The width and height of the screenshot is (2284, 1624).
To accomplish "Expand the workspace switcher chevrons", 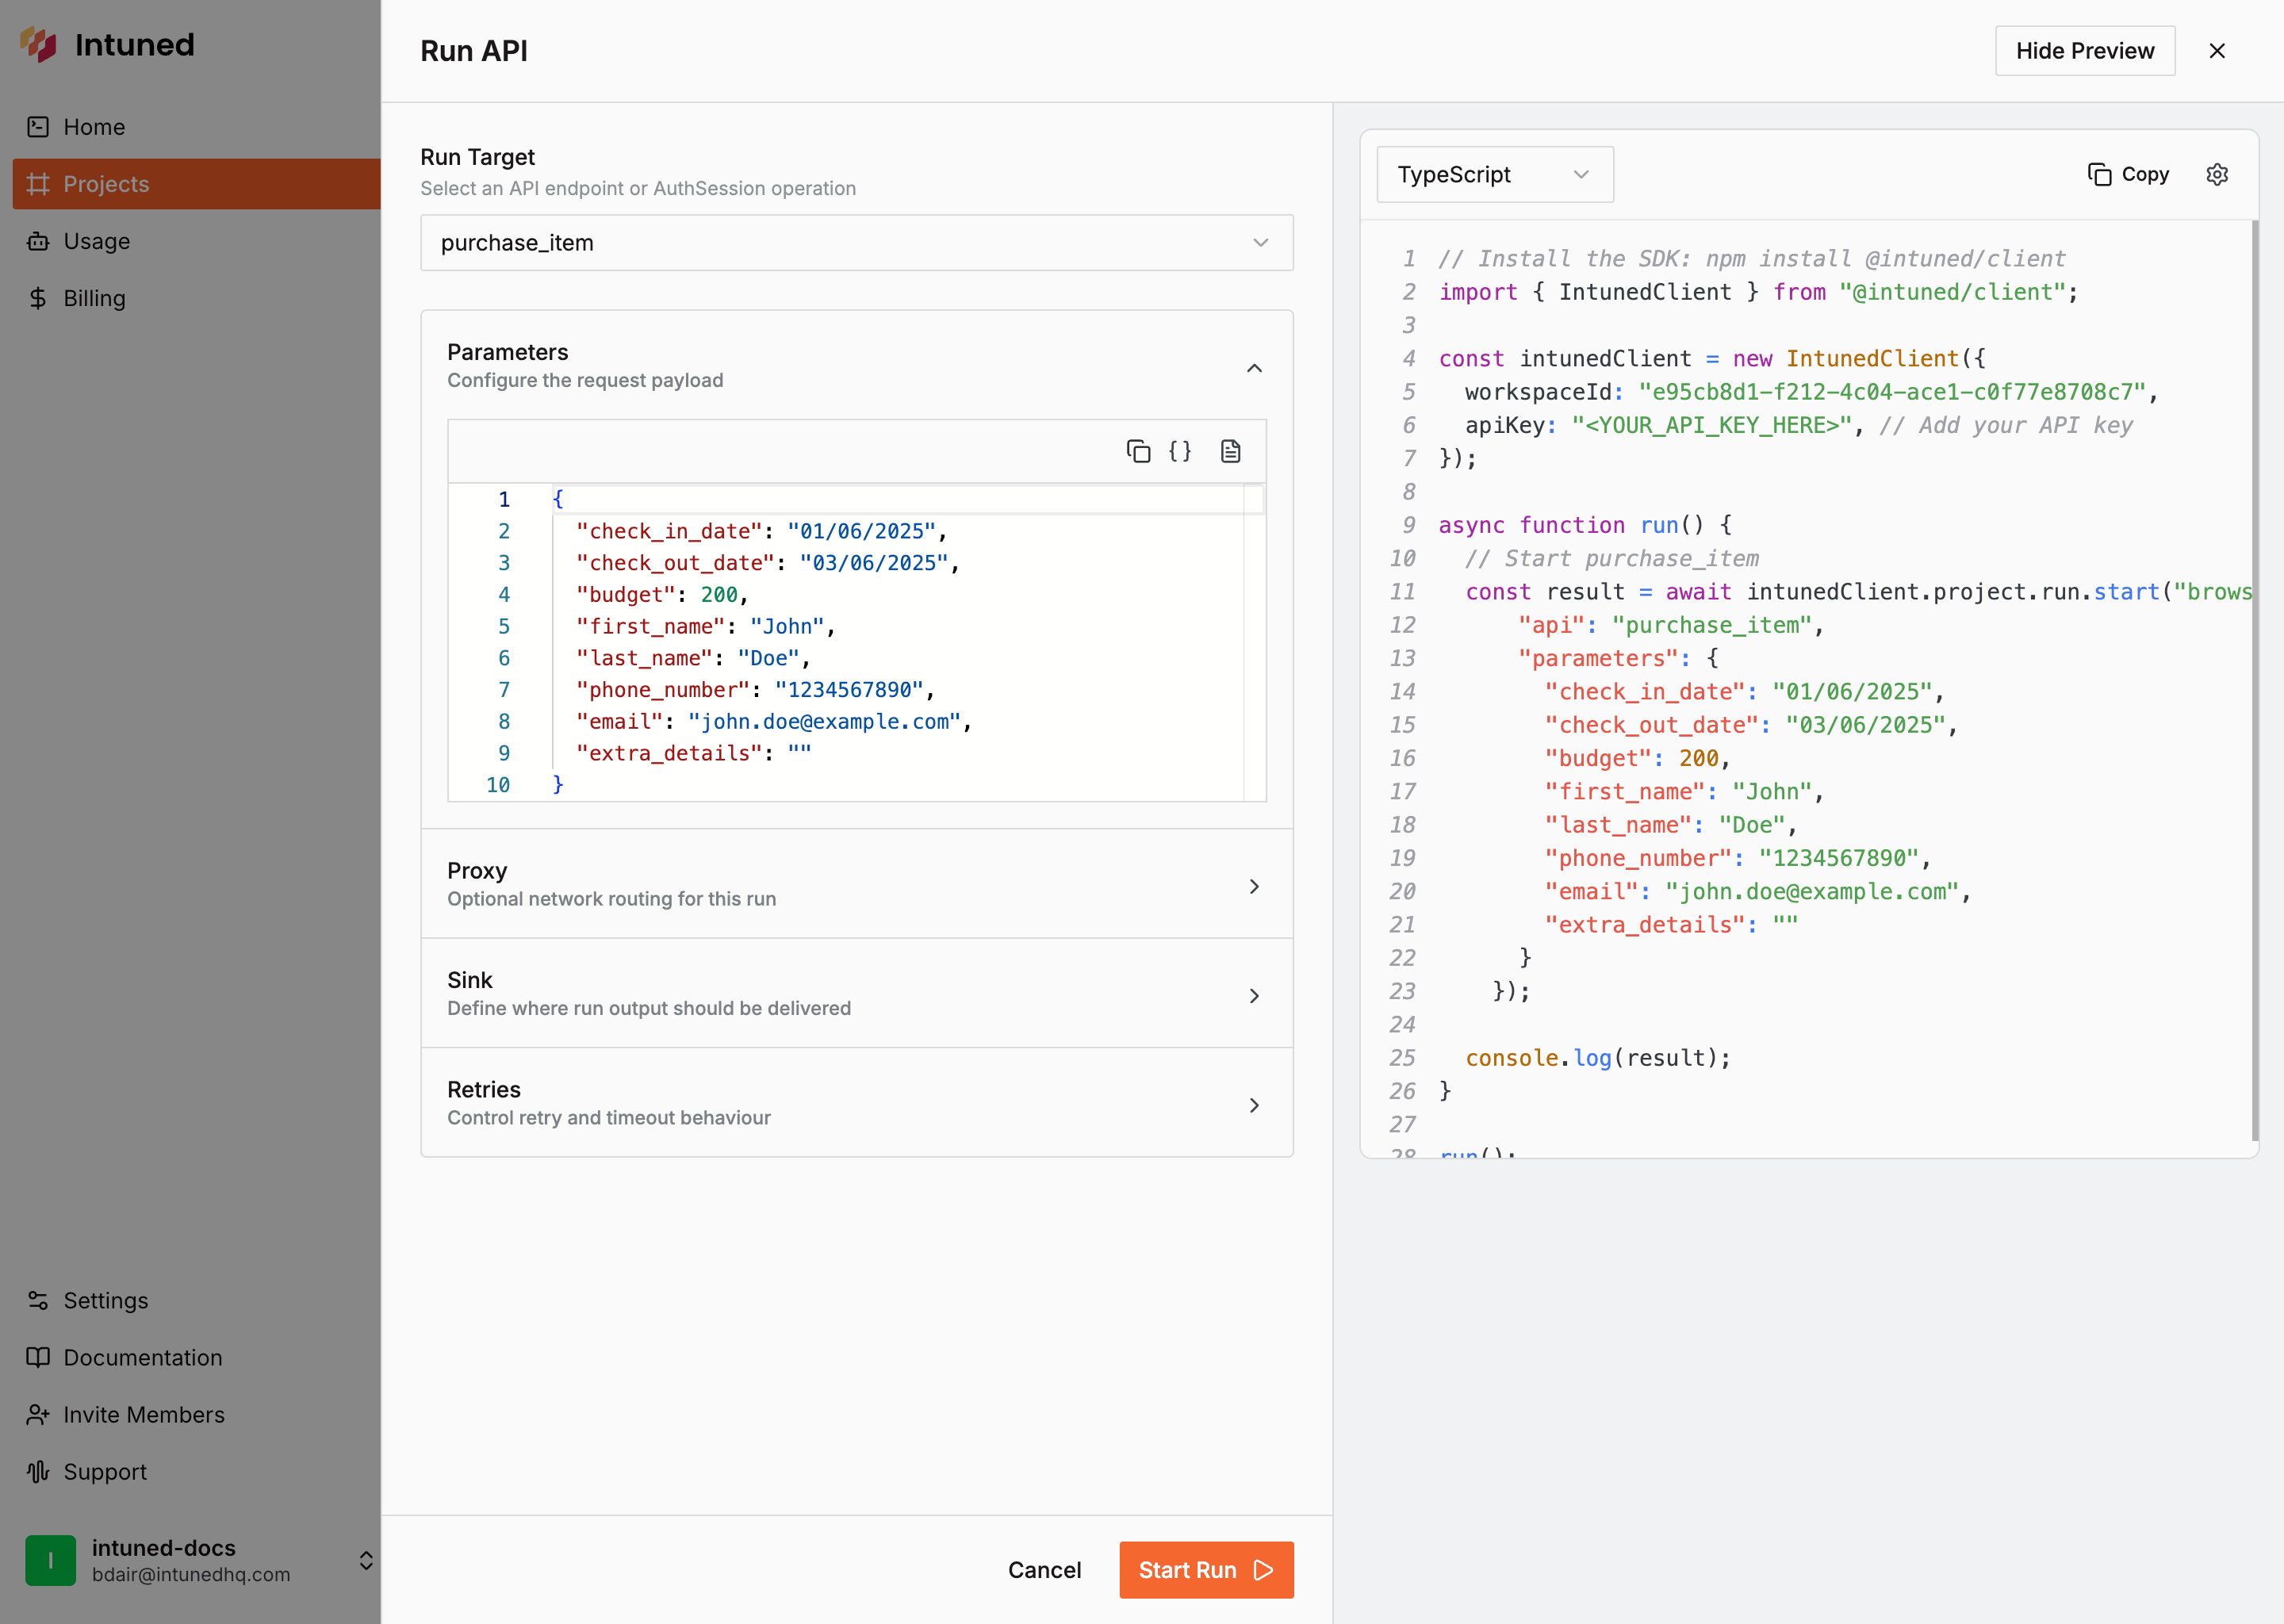I will coord(366,1560).
